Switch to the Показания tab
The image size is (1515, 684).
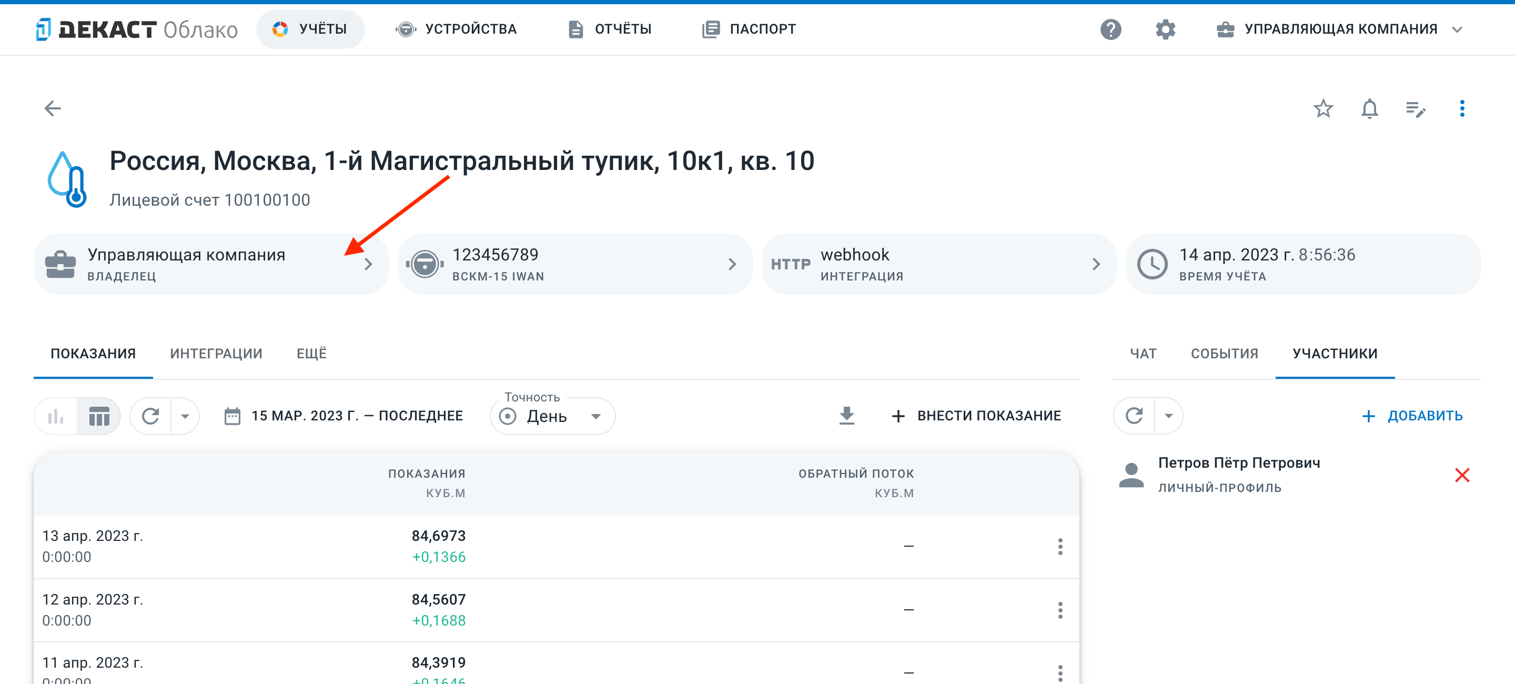coord(93,354)
